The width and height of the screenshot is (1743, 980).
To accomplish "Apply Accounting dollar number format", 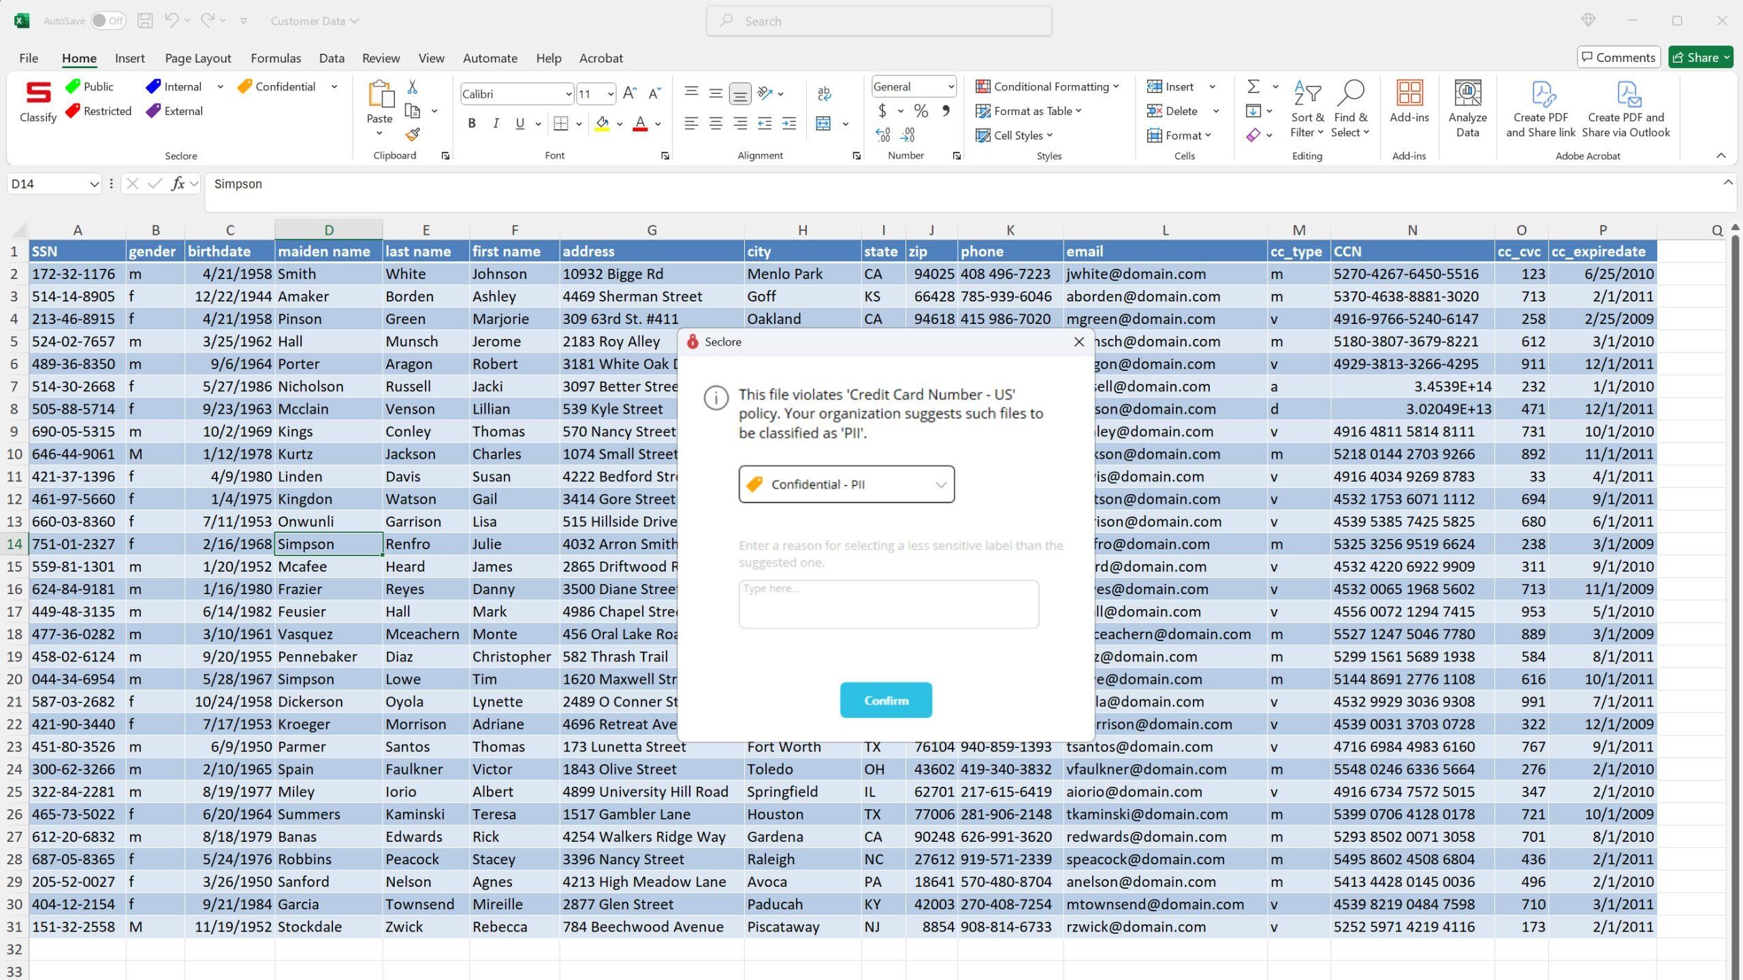I will pyautogui.click(x=882, y=110).
